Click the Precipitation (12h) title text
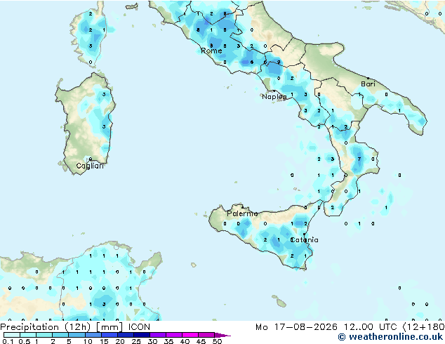The image size is (445, 344). pyautogui.click(x=46, y=327)
